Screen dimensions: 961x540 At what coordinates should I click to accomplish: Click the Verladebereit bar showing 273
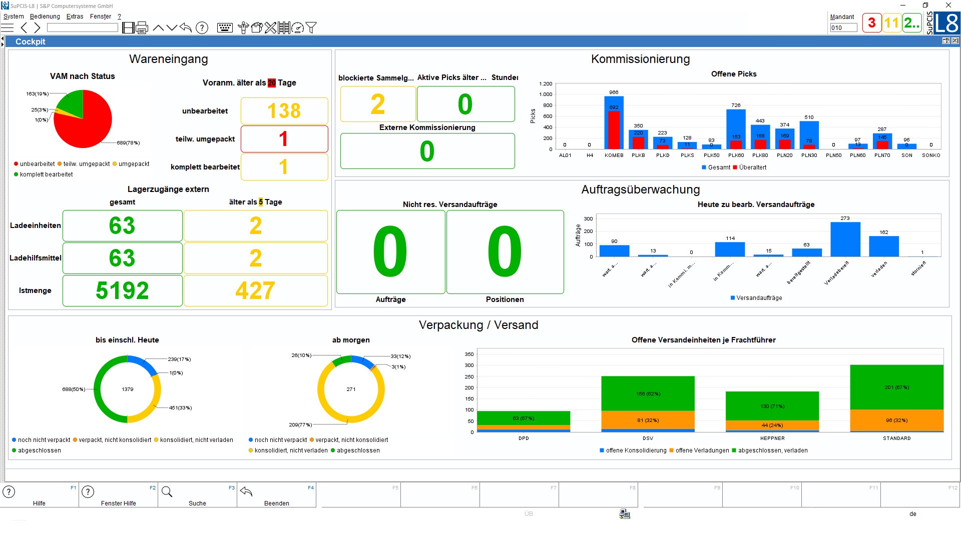pyautogui.click(x=845, y=239)
